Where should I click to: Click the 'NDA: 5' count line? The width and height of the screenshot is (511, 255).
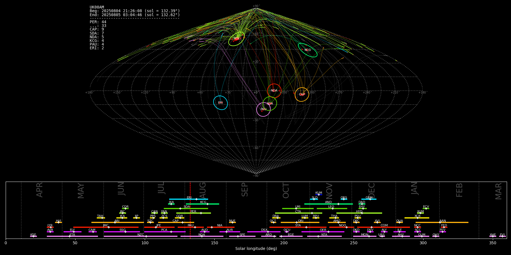97,37
